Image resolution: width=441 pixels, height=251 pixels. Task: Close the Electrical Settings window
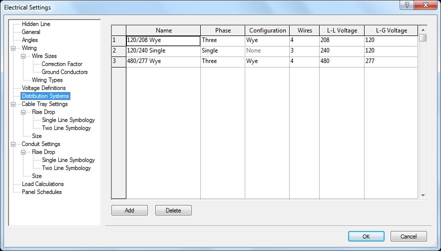pos(426,5)
